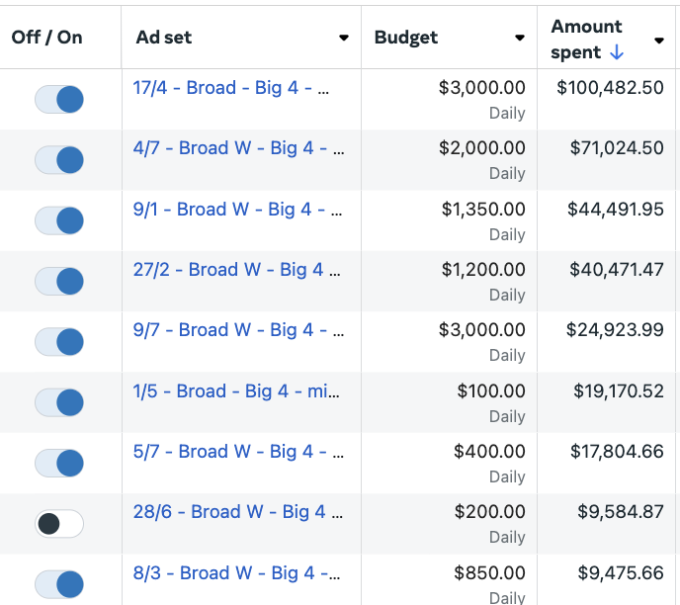Switch off the 9/1 - Broad W ad set

coord(59,220)
